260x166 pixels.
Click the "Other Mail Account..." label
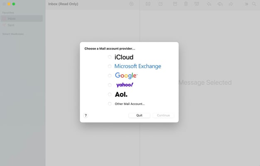(x=130, y=104)
